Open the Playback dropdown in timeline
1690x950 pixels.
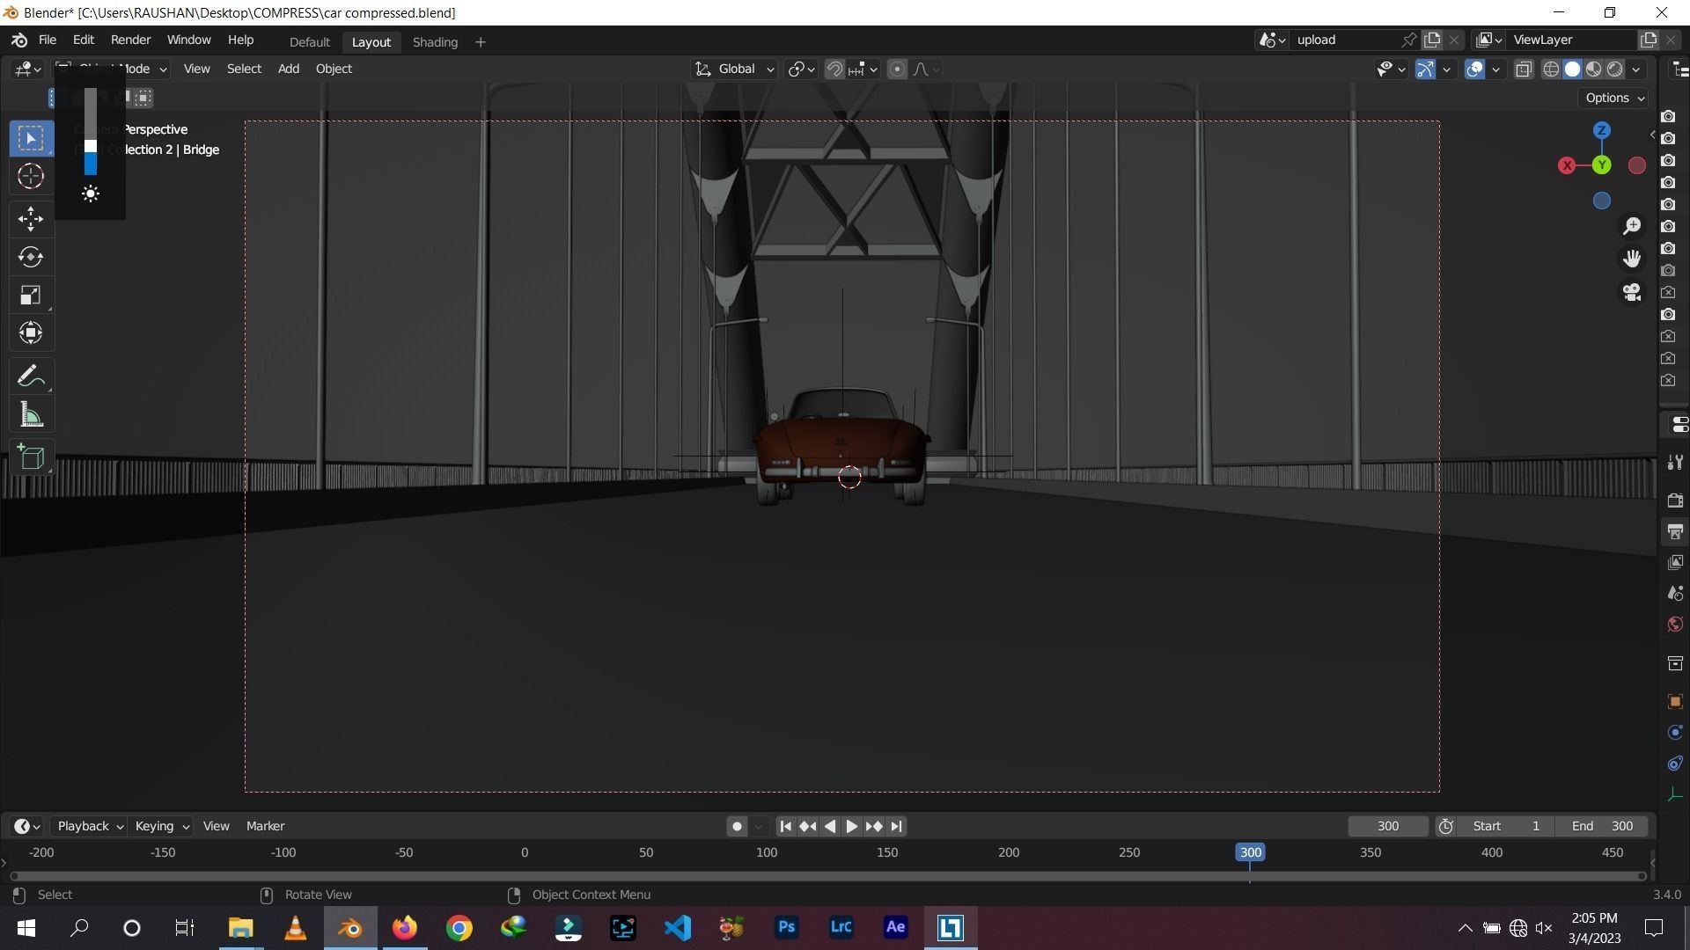89,826
